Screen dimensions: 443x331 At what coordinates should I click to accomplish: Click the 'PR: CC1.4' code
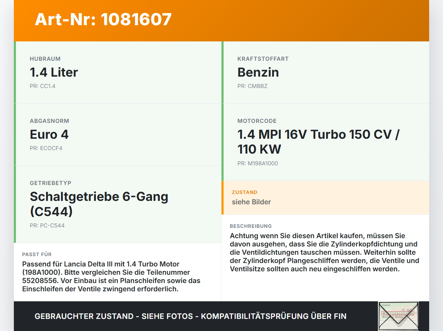pyautogui.click(x=43, y=86)
